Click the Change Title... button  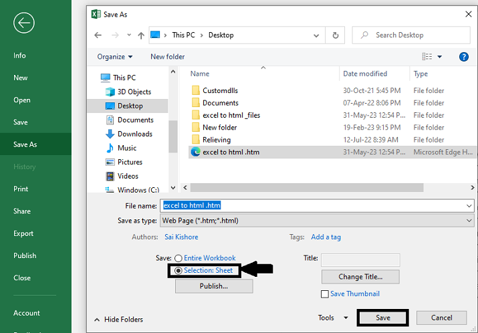pyautogui.click(x=360, y=277)
